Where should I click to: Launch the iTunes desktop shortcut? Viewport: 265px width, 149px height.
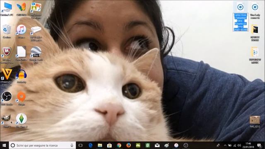click(x=21, y=31)
